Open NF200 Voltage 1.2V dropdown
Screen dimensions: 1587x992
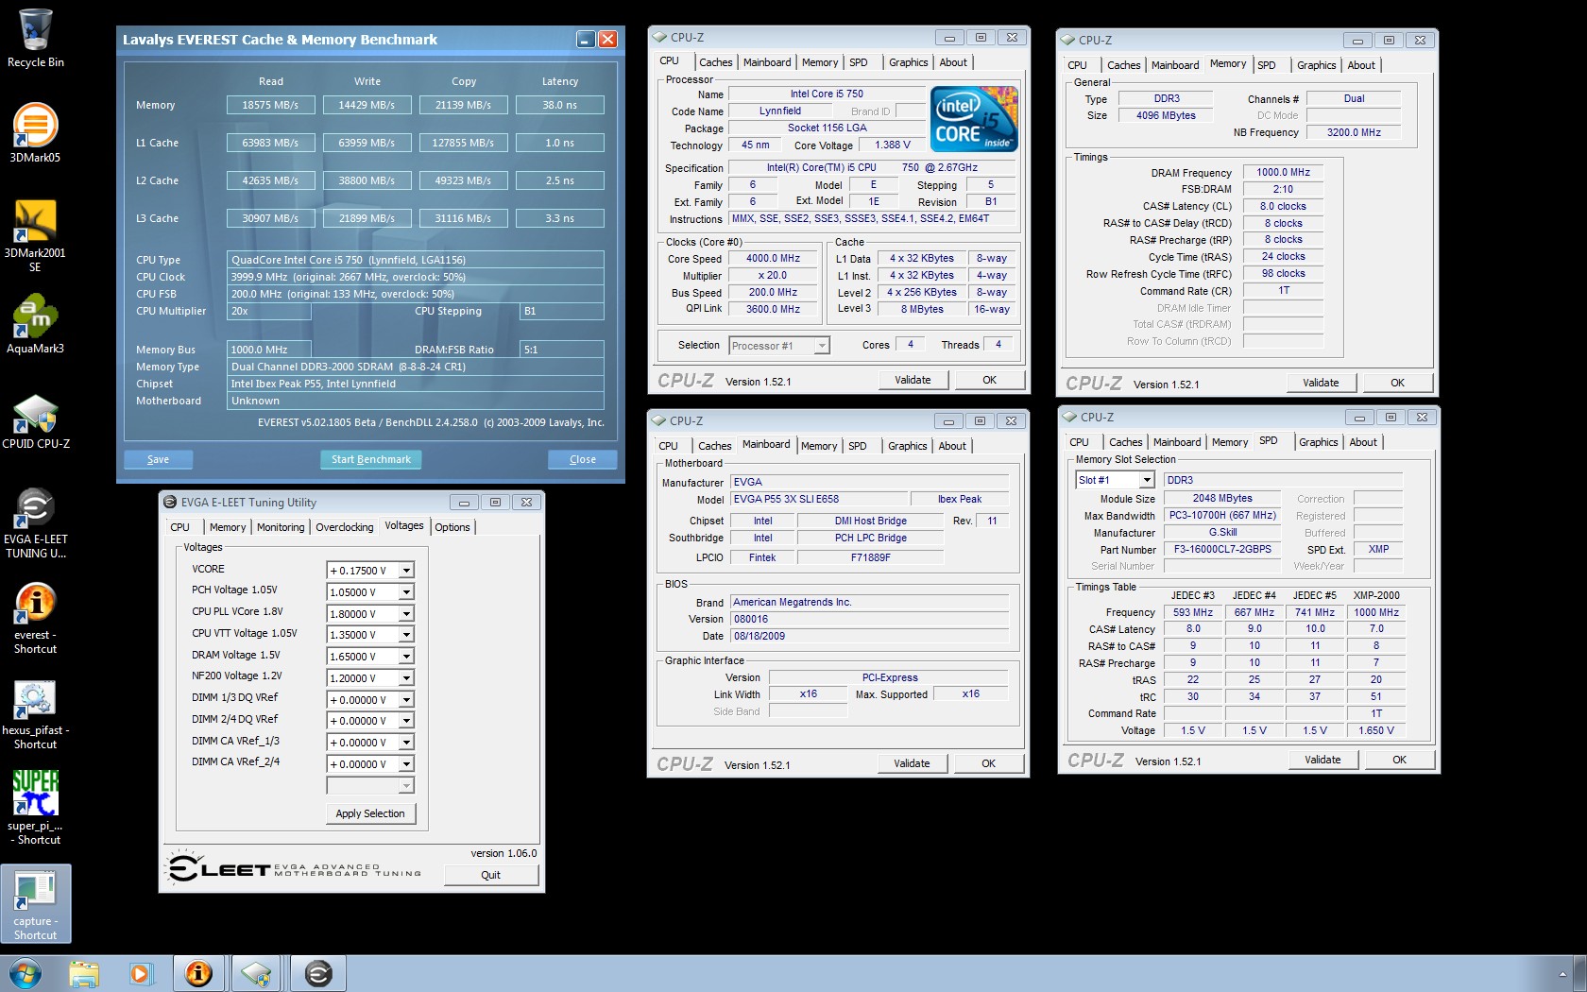click(406, 678)
